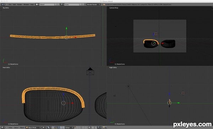Open the pivot point dropdown
This screenshot has height=129, width=213.
tap(49, 128)
